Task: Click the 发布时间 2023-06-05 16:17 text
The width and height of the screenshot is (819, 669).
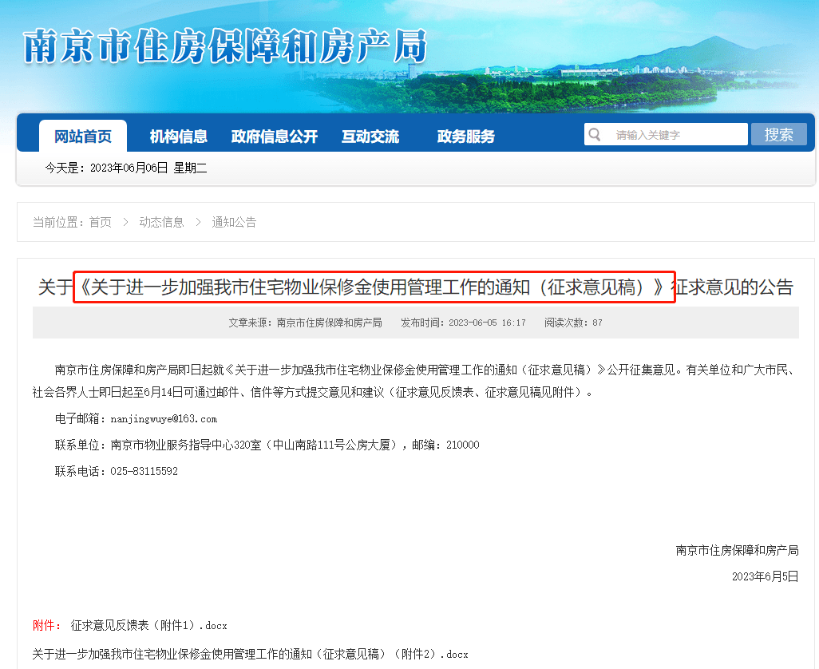Action: (463, 323)
